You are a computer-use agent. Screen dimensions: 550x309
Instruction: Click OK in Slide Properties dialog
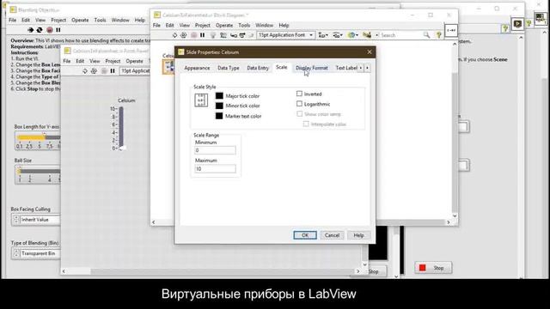coord(305,235)
